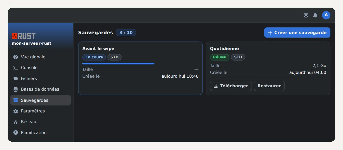This screenshot has height=150, width=343.
Task: Select the Avant le wipe card title
Action: (x=98, y=48)
